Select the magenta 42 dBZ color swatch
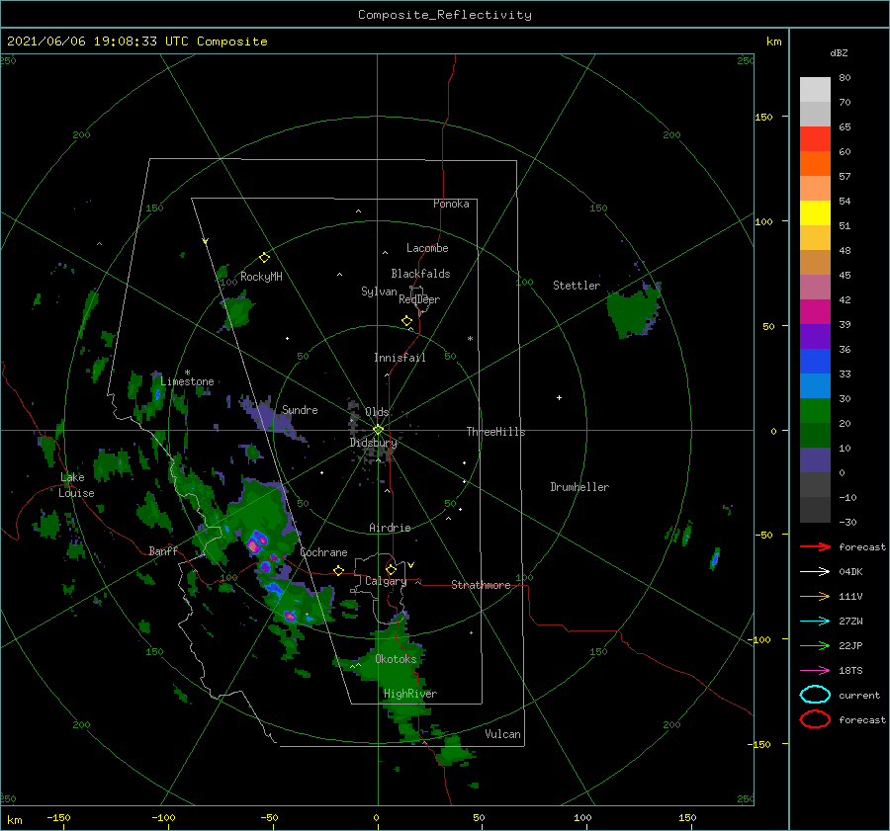 815,311
